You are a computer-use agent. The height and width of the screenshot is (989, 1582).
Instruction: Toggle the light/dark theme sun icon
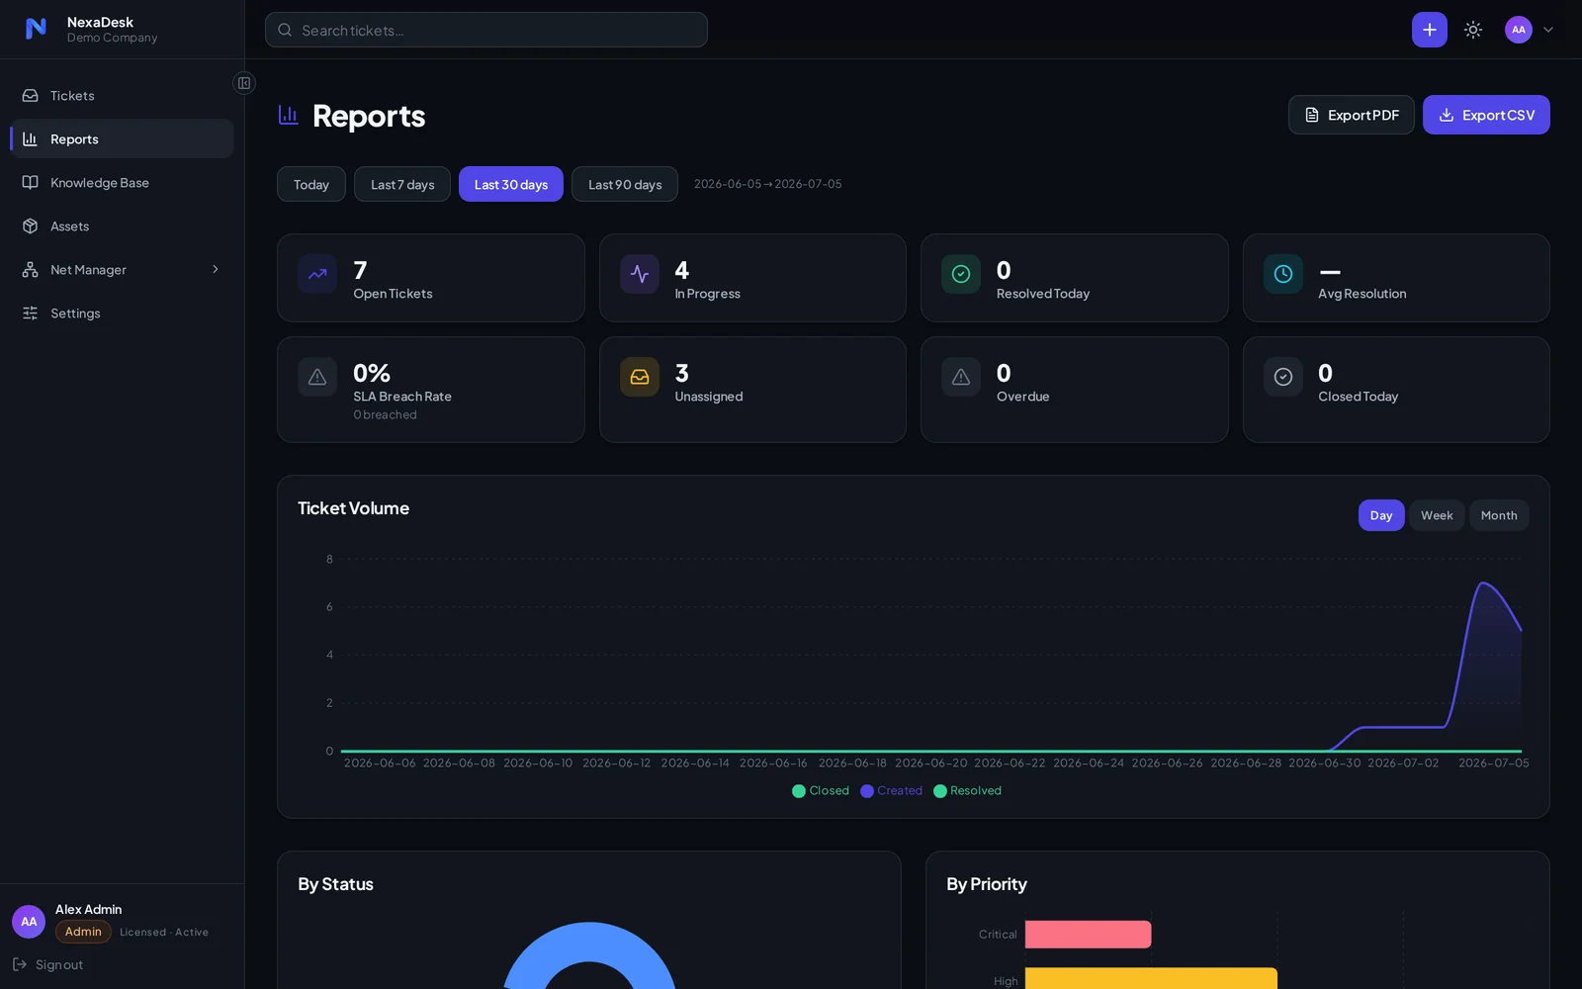point(1473,30)
